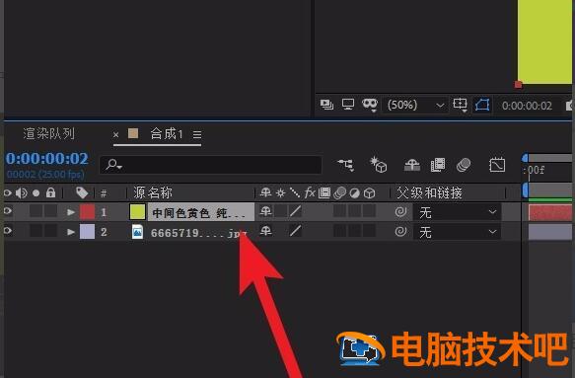575x378 pixels.
Task: Enable motion blur icon in timeline toolbar
Action: click(464, 165)
